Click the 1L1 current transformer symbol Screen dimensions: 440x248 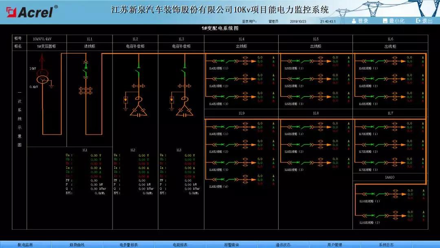[86, 91]
